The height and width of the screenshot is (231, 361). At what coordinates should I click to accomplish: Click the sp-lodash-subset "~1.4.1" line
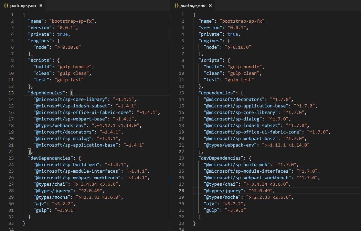pos(86,106)
